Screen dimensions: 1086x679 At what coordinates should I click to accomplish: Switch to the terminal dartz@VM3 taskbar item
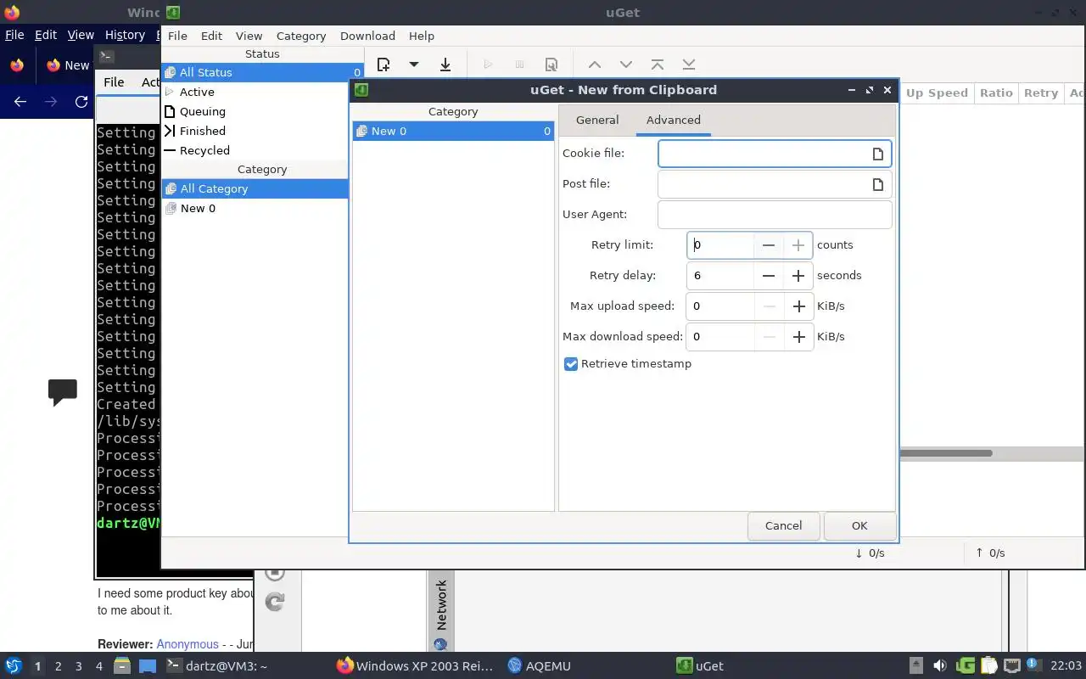(x=216, y=665)
